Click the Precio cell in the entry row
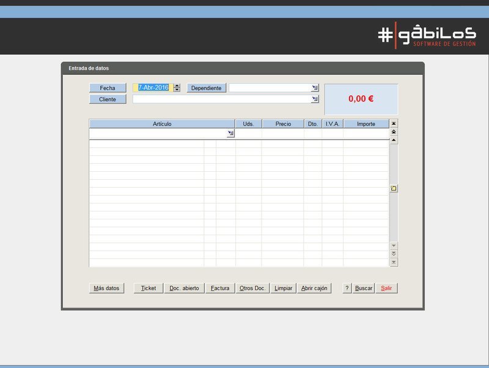The image size is (489, 368). 282,133
